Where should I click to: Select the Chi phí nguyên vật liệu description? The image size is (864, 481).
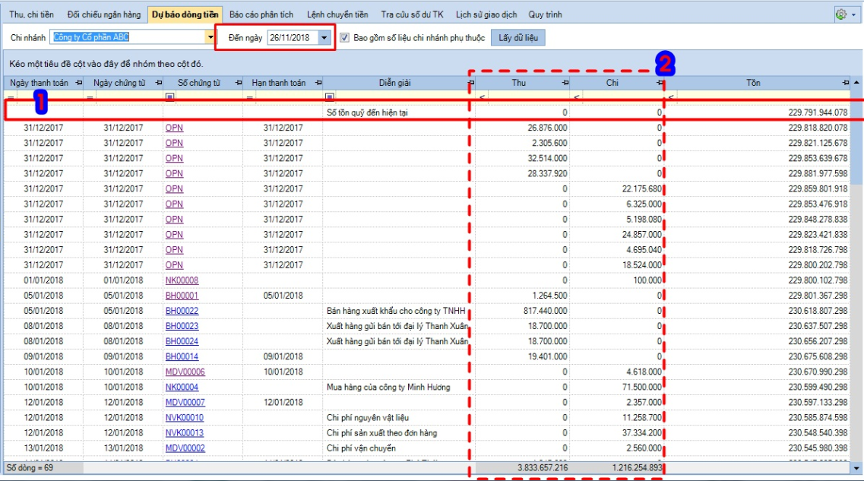point(368,418)
